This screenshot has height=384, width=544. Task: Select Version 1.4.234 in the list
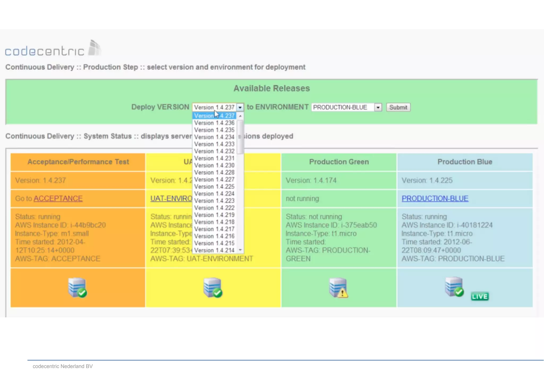(214, 137)
